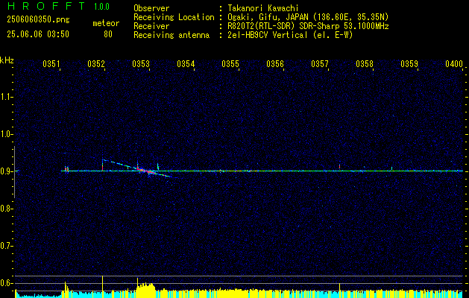The image size is (469, 298).
Task: Click the 0355 time marker
Action: (x=230, y=64)
